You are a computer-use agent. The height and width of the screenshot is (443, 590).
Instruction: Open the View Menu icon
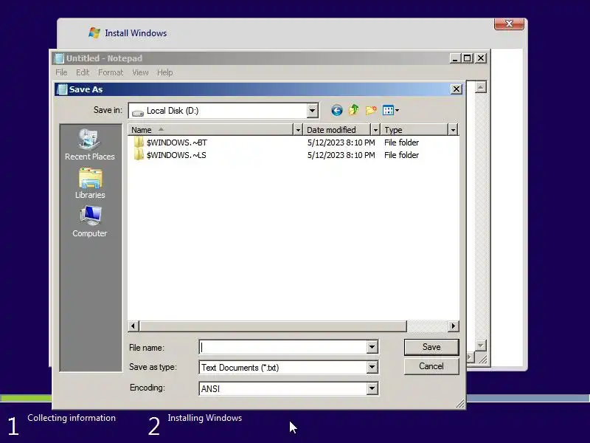[391, 110]
